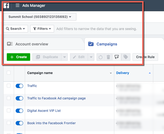Open the hamburger menu beside Ads Manager
The width and height of the screenshot is (164, 134).
(17, 5)
